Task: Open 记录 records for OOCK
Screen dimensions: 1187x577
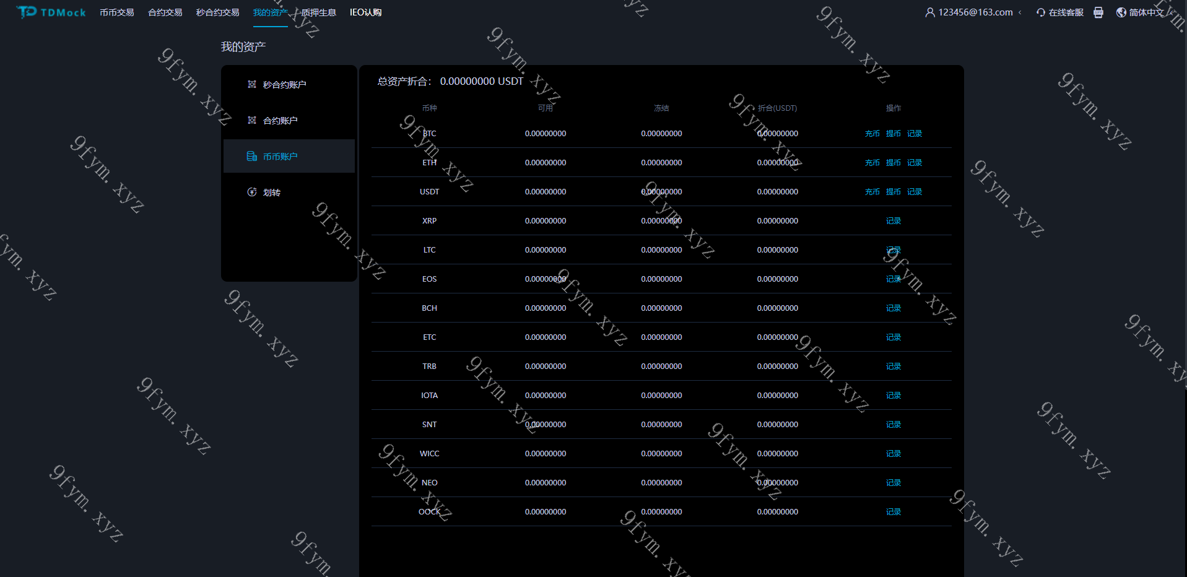Action: (x=894, y=512)
